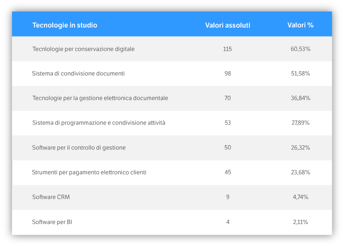
Task: Select the absolute value 45
Action: pyautogui.click(x=228, y=172)
